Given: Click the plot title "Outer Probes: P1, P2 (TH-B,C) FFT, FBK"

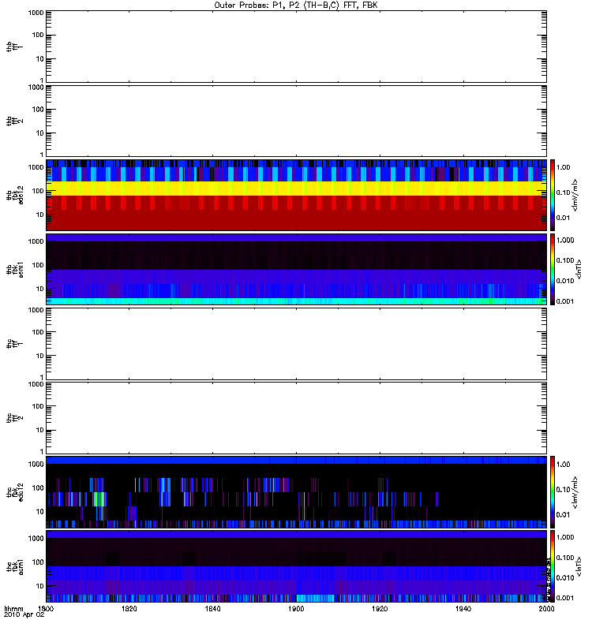Looking at the screenshot, I should (x=295, y=6).
